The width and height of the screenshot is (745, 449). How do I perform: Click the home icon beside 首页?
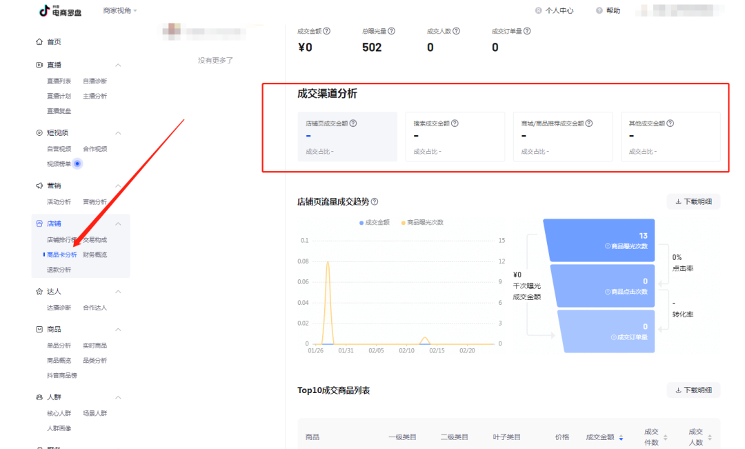coord(39,42)
